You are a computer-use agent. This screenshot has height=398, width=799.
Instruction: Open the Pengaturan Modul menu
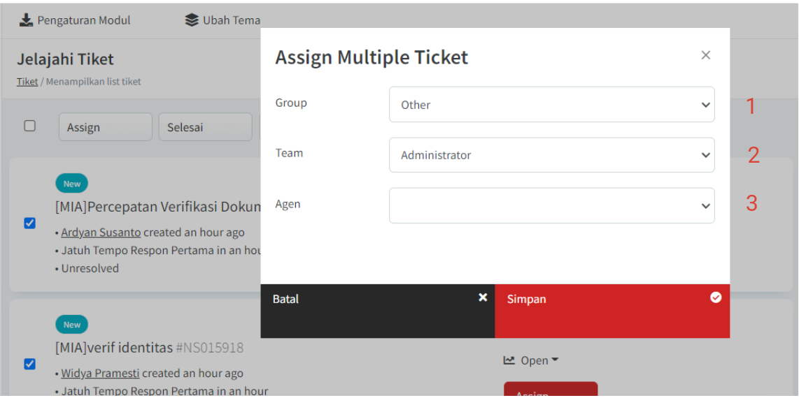point(83,20)
